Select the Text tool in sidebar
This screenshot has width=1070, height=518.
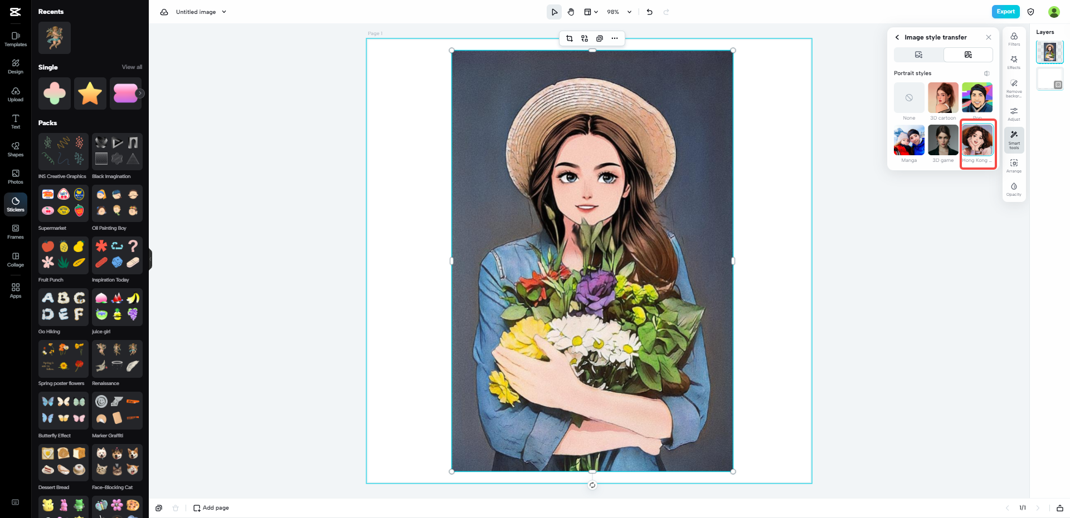pos(16,122)
